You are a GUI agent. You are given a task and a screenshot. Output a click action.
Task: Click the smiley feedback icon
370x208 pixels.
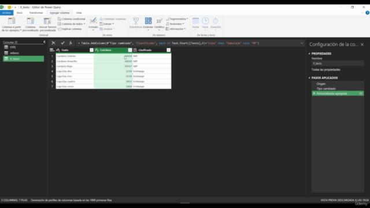coord(9,8)
